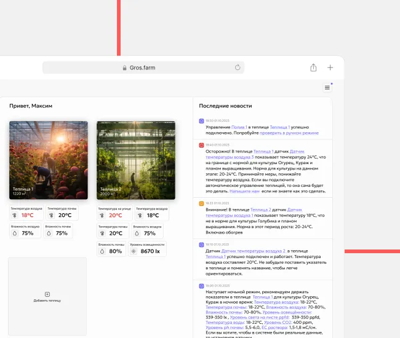Viewport: 400px width, 338px height.
Task: Click the padlock icon beside Gros.farm
Action: pos(124,68)
